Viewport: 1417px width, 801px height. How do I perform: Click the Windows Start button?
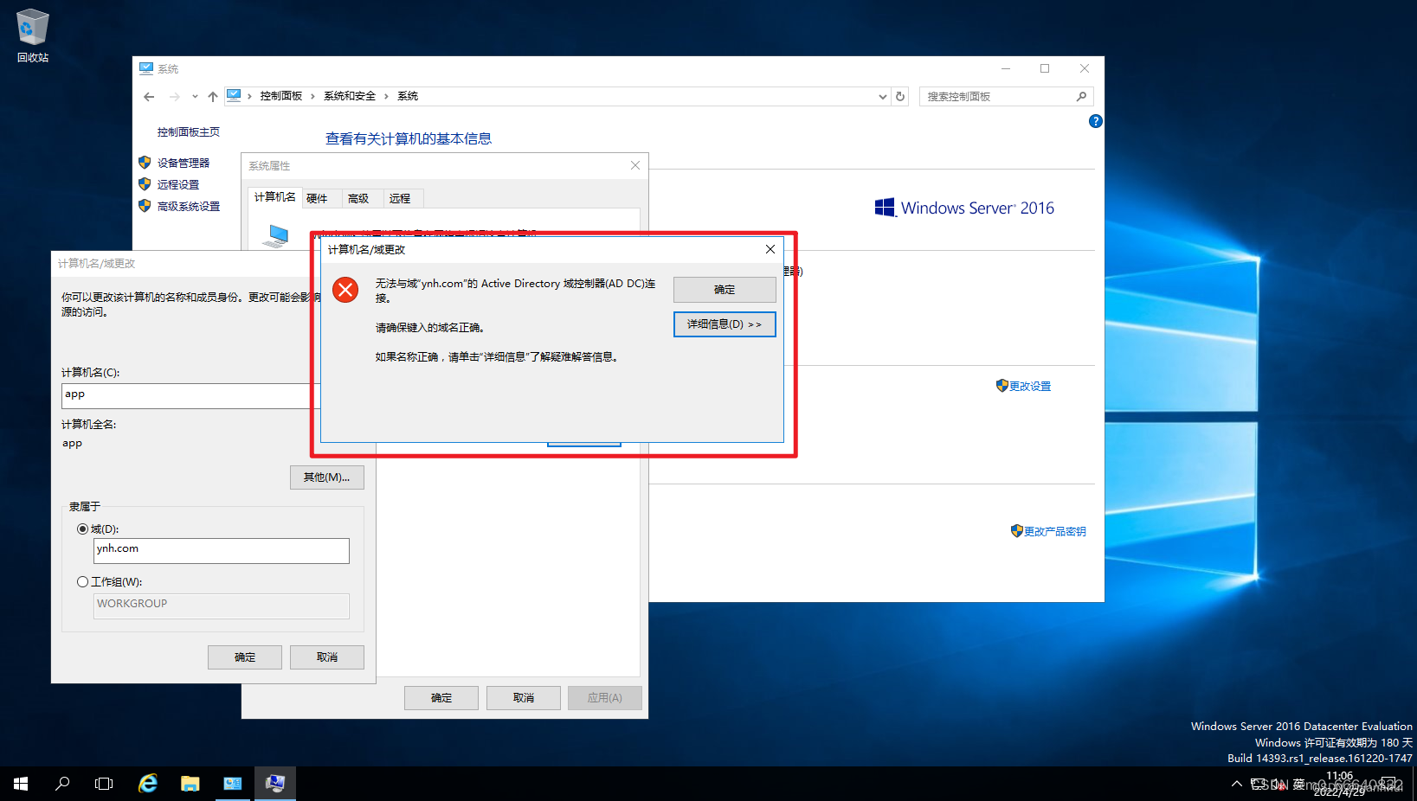pos(21,784)
